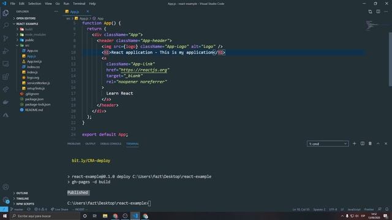Click the open changes icon in the editor toolbar
This screenshot has height=220, width=392.
370,12
